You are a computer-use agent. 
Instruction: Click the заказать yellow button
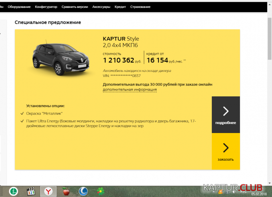pos(226,152)
